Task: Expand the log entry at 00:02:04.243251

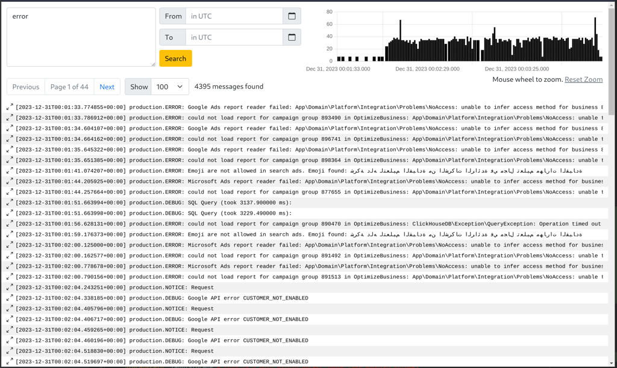Action: click(x=10, y=287)
